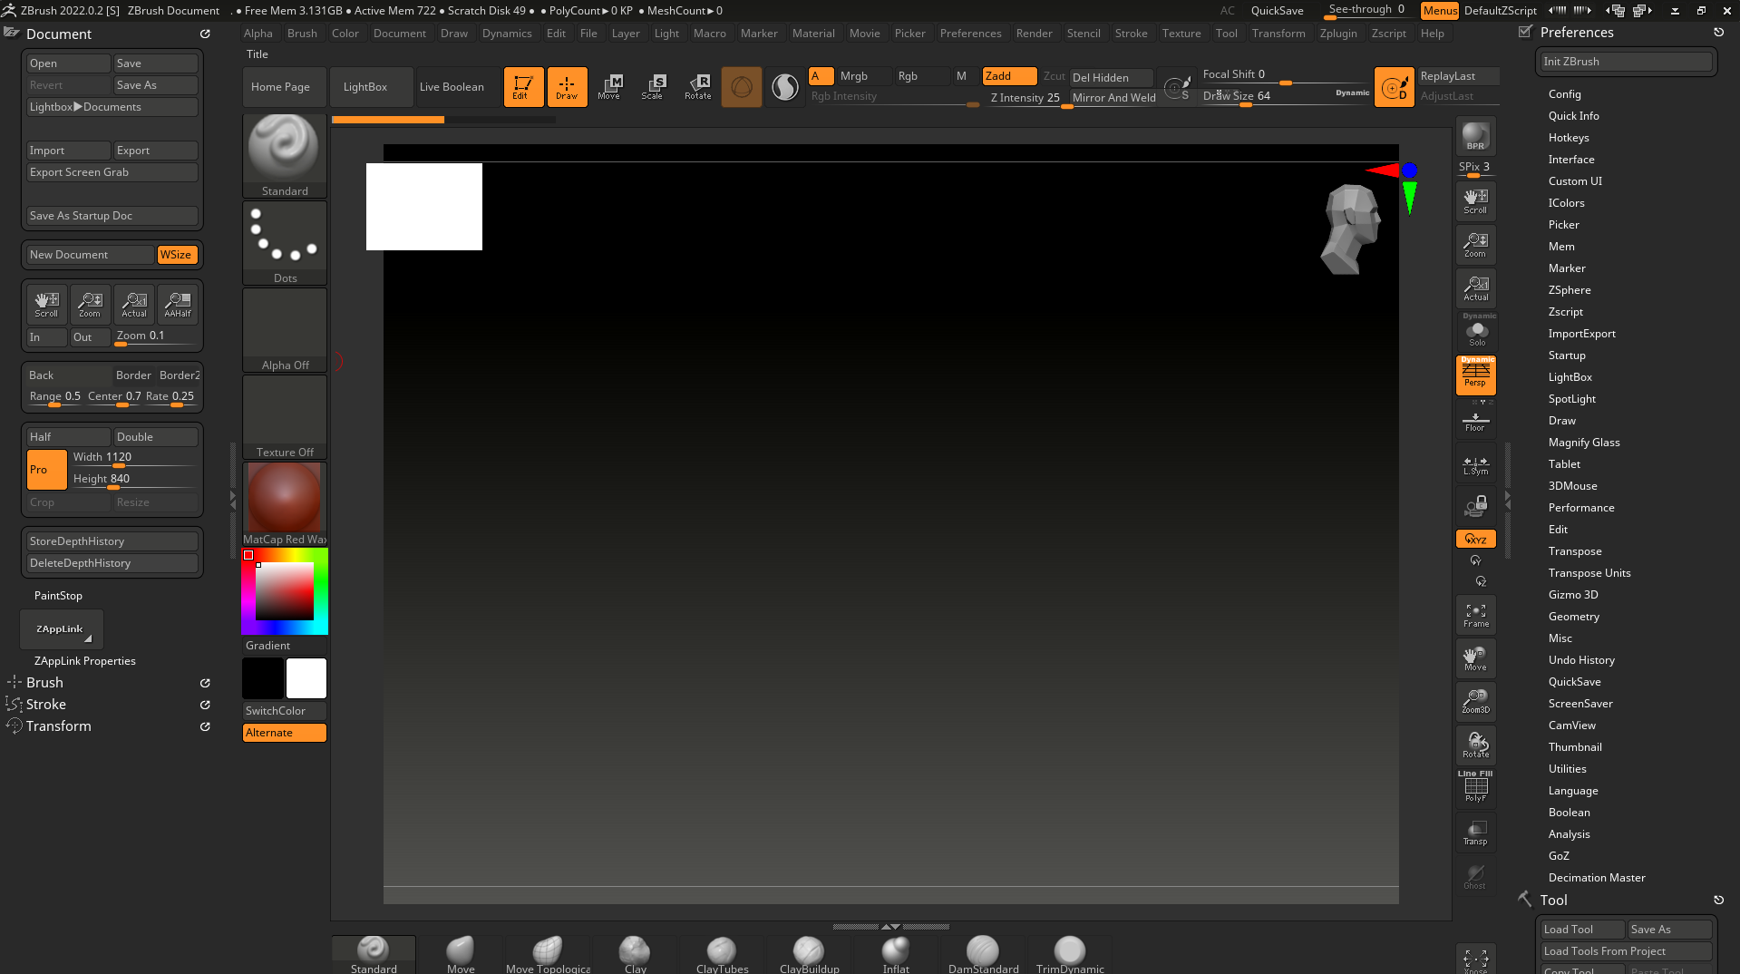Open the MatCap Red Wax material thumbnail

(x=285, y=499)
